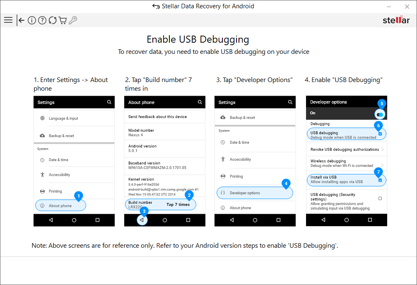417x285 pixels.
Task: Select About phone in Settings list
Action: [x=60, y=205]
